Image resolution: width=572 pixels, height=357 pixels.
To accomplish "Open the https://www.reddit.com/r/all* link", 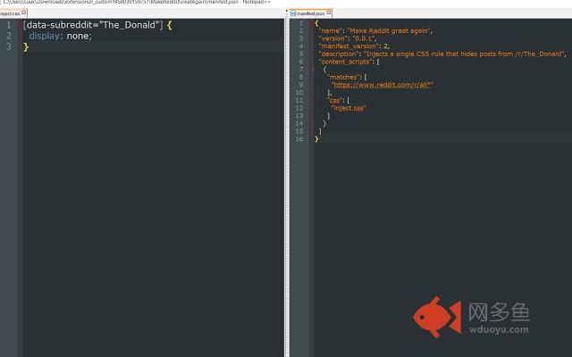I will tap(383, 85).
